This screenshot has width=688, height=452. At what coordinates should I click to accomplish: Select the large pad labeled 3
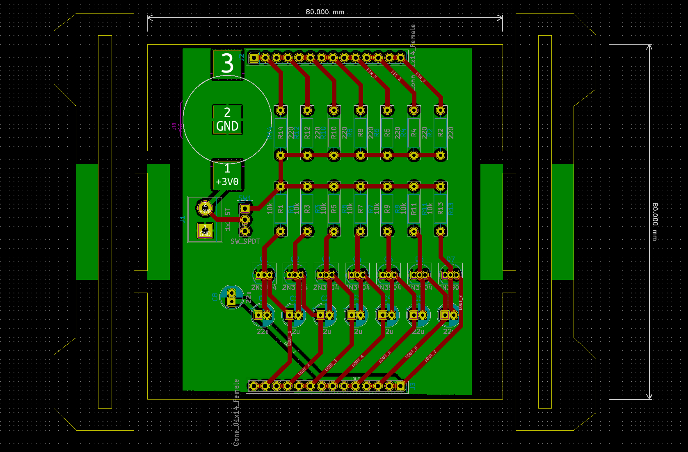(228, 64)
